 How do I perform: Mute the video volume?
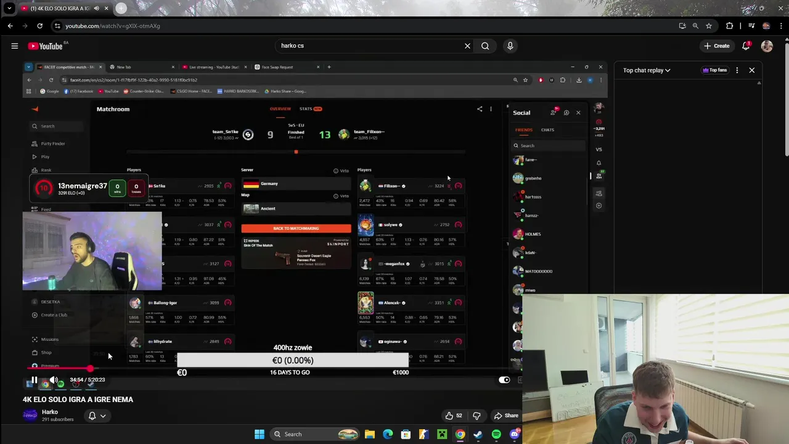(54, 380)
